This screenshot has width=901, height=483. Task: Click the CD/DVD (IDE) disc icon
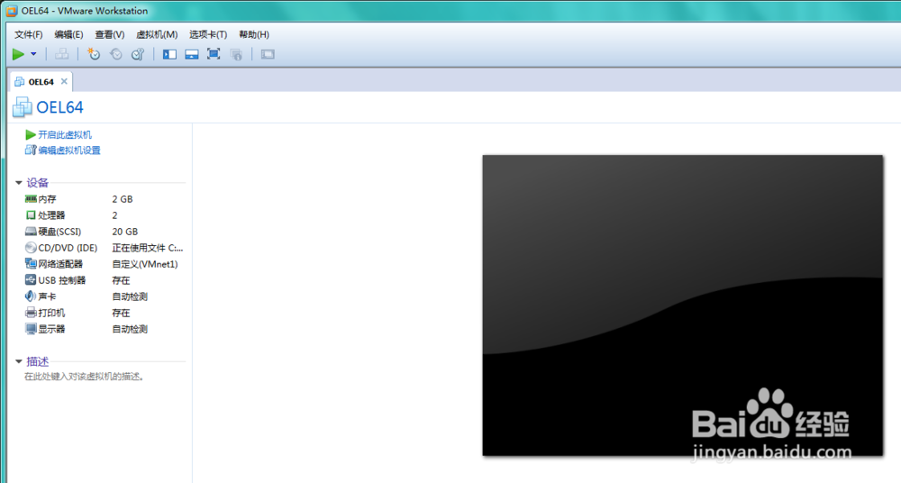[31, 247]
